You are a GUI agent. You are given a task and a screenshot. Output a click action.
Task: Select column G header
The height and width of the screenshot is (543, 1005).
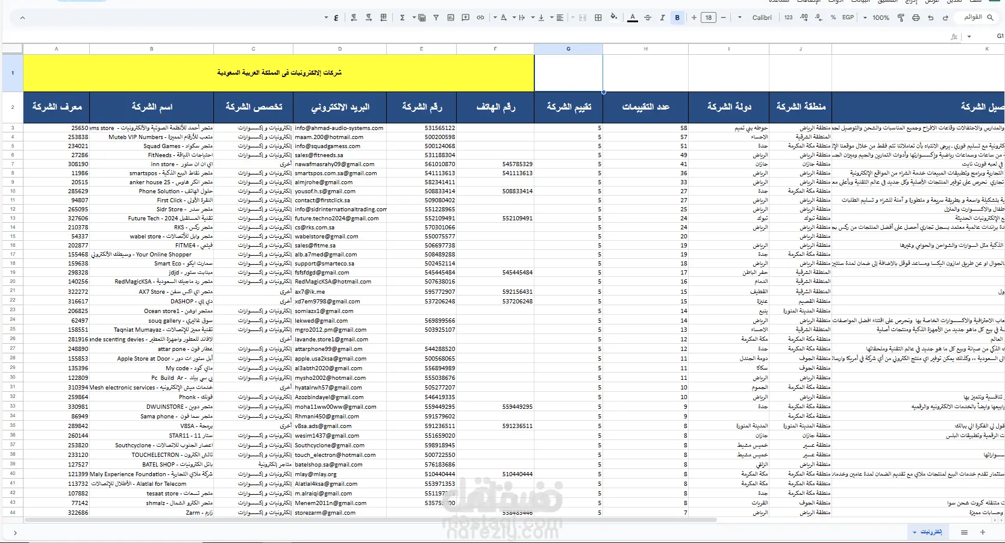[568, 49]
